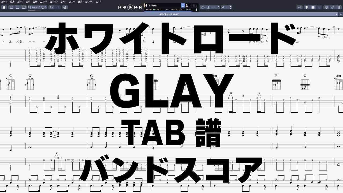Adjust the transpose plus/minus stepper

pos(231,7)
